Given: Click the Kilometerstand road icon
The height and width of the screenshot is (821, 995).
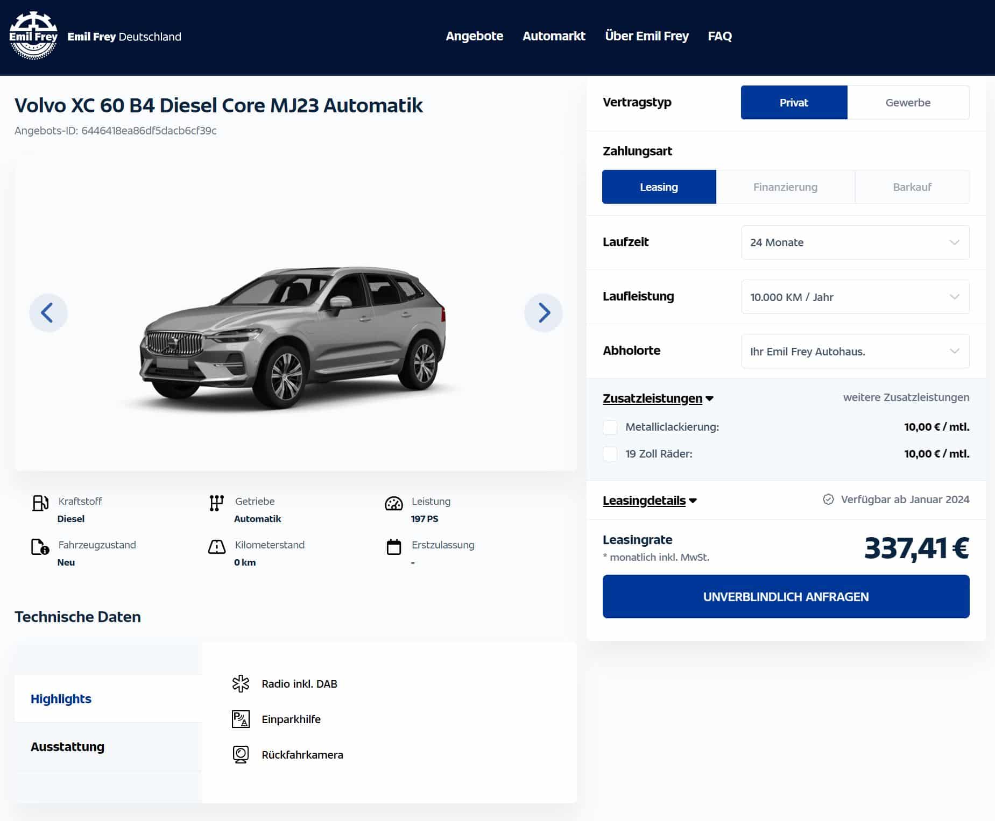Looking at the screenshot, I should click(217, 547).
